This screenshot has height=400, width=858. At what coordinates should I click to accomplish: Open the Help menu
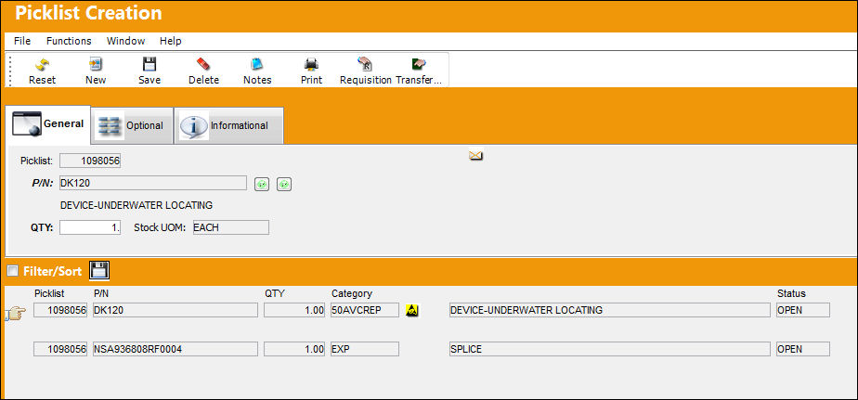click(x=171, y=41)
